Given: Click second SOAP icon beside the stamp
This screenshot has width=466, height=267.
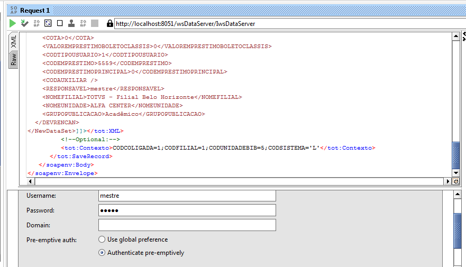Looking at the screenshot, I should 83,23.
